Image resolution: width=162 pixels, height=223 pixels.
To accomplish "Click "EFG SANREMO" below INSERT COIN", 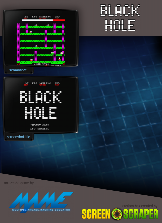I will tap(40, 129).
